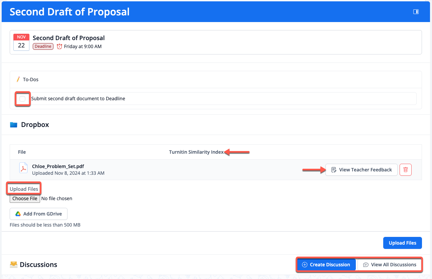Screen dimensions: 432x279
Task: Click the envelope icon beside Discussions
Action: (14, 265)
